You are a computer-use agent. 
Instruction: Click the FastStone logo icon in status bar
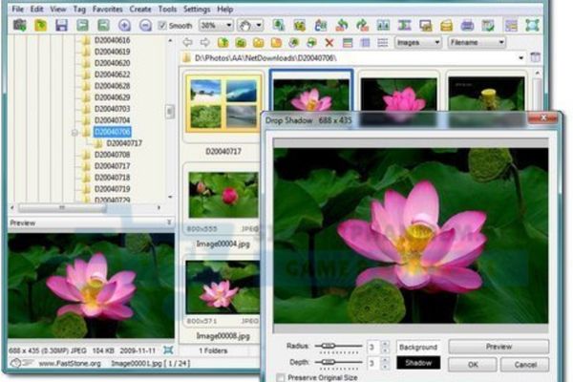(x=21, y=363)
